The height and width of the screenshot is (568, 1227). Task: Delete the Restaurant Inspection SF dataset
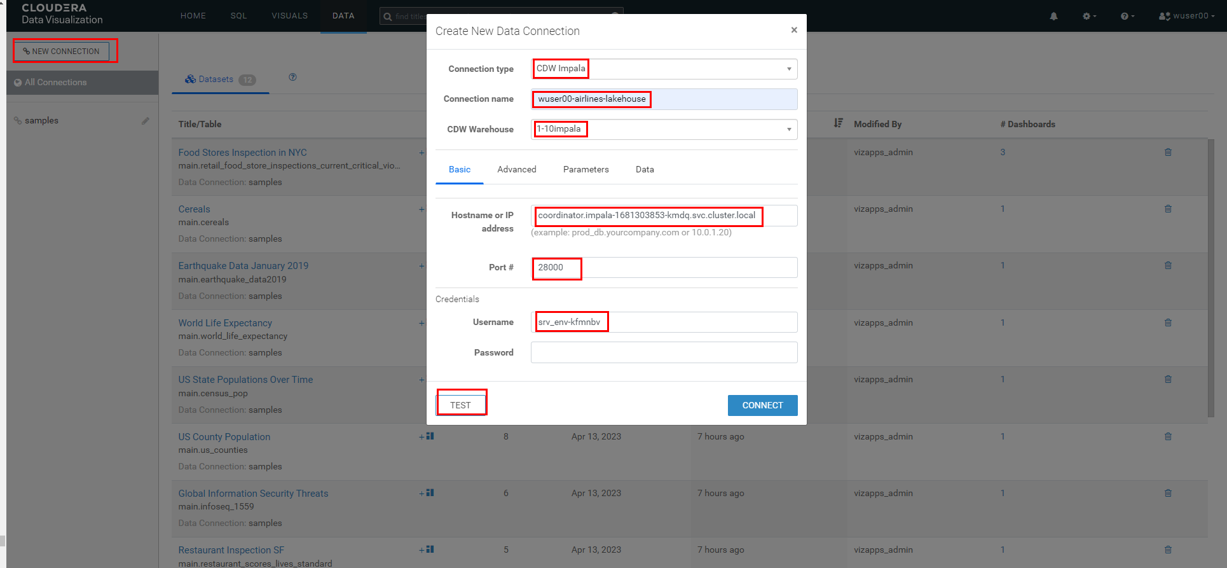tap(1168, 550)
